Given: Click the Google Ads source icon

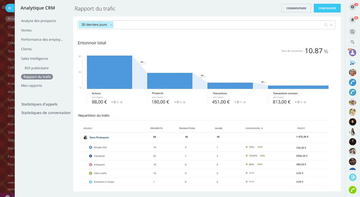Looking at the screenshot, I should coord(91,147).
